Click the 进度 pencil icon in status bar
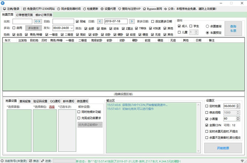This screenshot has height=163, width=247. (42, 161)
